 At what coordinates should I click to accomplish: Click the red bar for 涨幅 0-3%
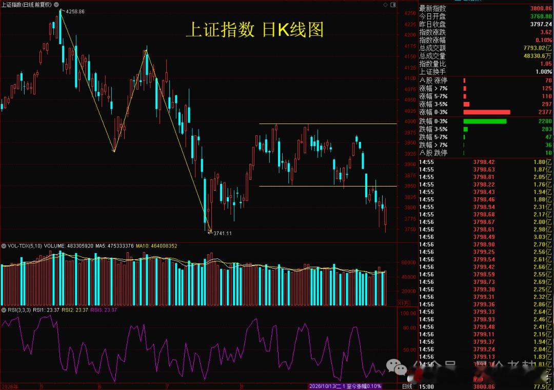486,112
